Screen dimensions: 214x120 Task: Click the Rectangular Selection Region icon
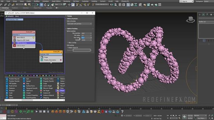[33, 5]
